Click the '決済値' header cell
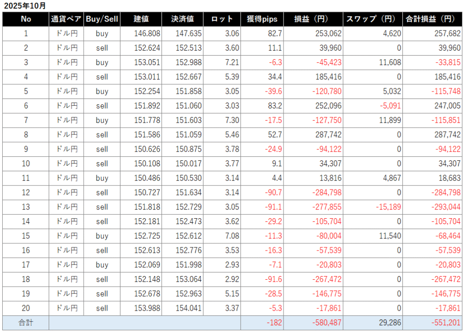Screen dimensions: 466x333 [182, 19]
